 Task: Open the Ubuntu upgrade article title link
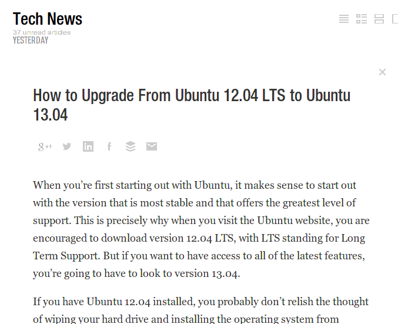coord(192,105)
